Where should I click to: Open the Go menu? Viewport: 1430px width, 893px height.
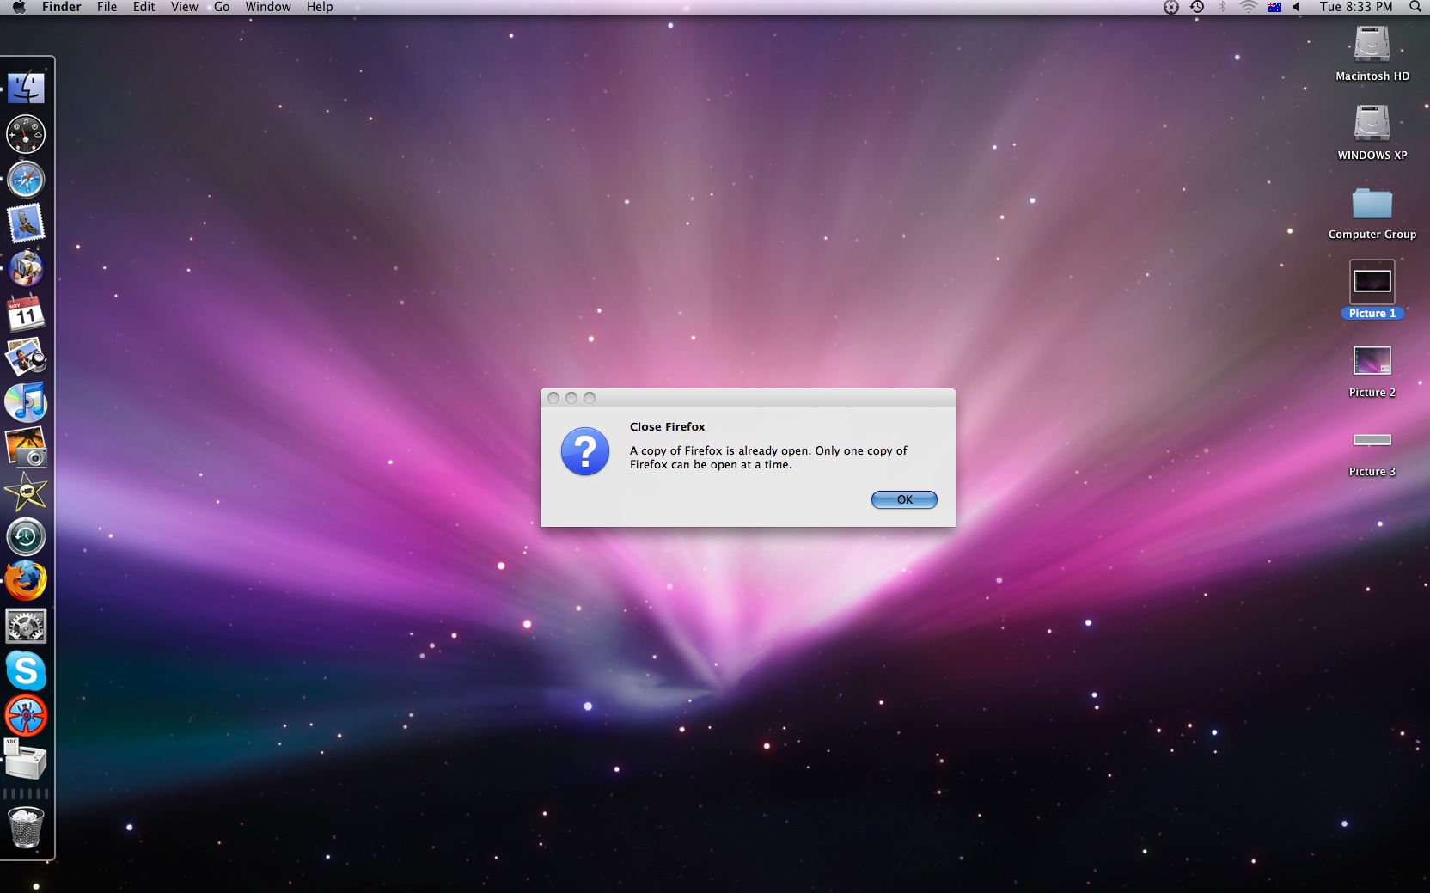[x=222, y=7]
